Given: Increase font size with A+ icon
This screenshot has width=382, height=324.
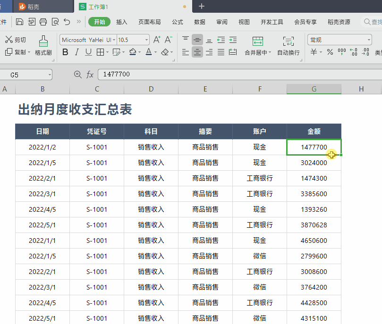Looking at the screenshot, I should pyautogui.click(x=157, y=40).
